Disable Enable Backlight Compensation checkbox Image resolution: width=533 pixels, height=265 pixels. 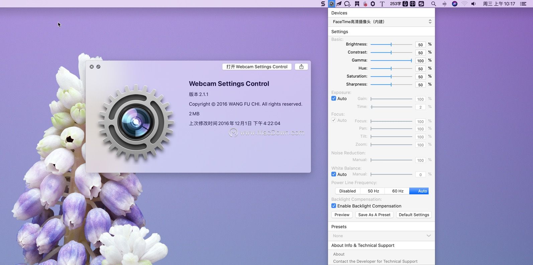pos(334,206)
